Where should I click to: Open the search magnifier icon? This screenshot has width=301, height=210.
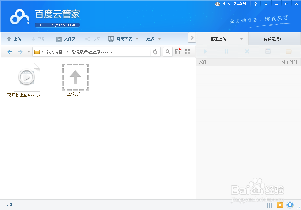tap(168, 52)
